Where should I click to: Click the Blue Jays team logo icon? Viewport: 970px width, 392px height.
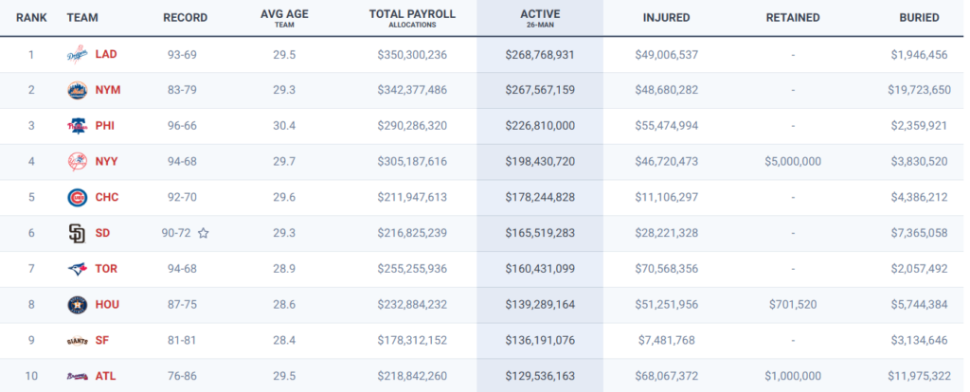pos(77,269)
